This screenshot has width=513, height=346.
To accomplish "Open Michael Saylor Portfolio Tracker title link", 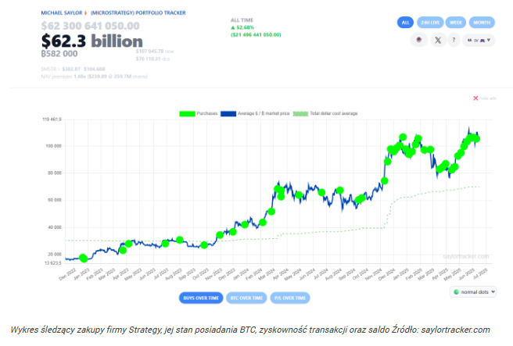I will (x=113, y=12).
